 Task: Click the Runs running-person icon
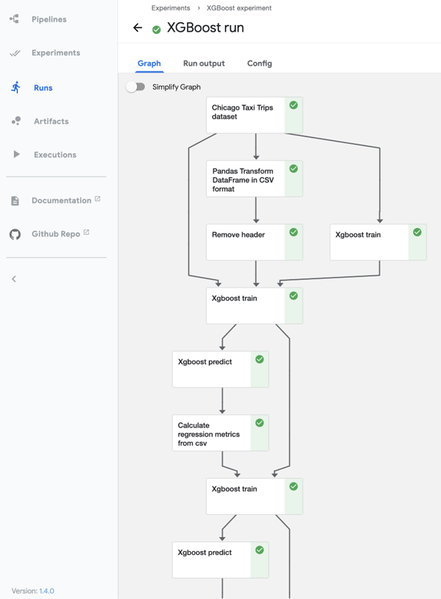[x=16, y=88]
